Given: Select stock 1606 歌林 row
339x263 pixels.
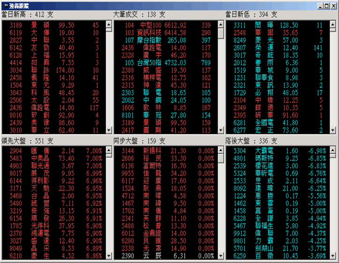Looking at the screenshot, I should (166, 108).
